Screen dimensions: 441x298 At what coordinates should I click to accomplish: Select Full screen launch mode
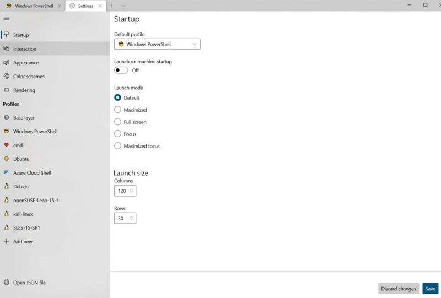pos(117,122)
